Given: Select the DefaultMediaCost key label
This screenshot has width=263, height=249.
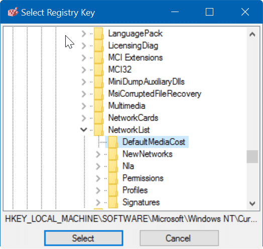Looking at the screenshot, I should (154, 142).
